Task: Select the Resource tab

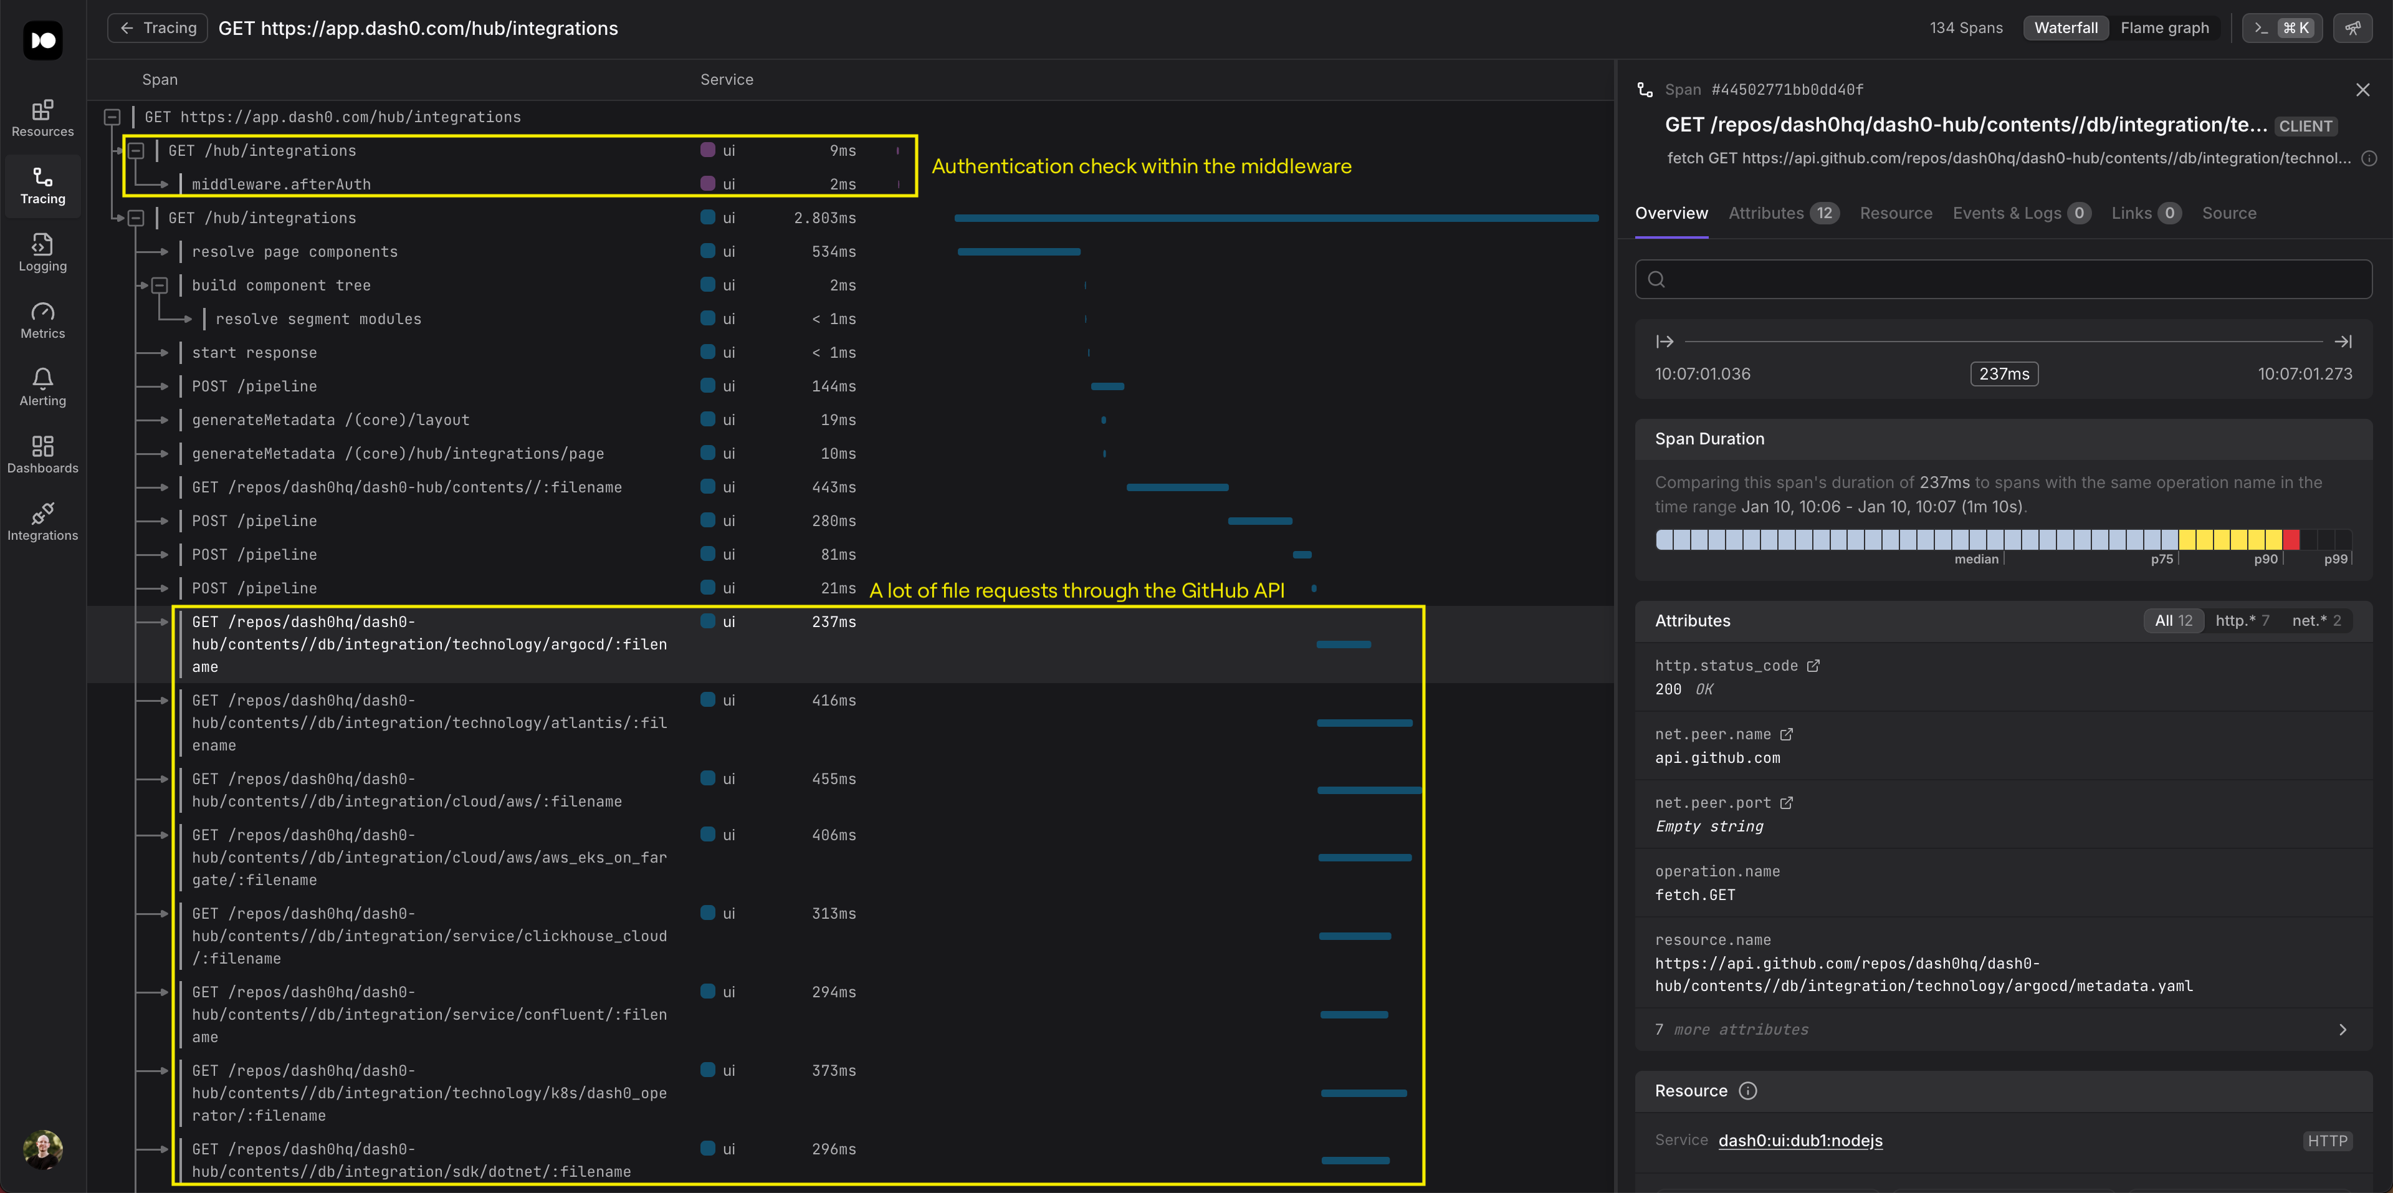Action: point(1896,214)
